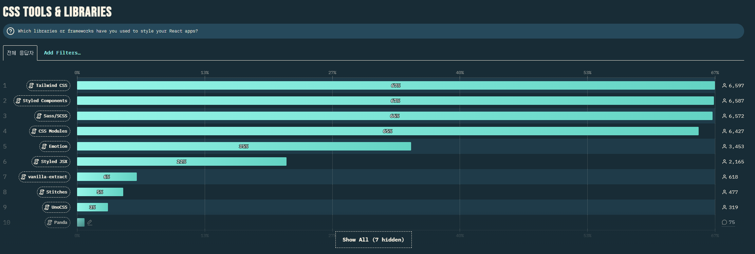Open the Panda label pill
The height and width of the screenshot is (254, 755).
coord(58,223)
